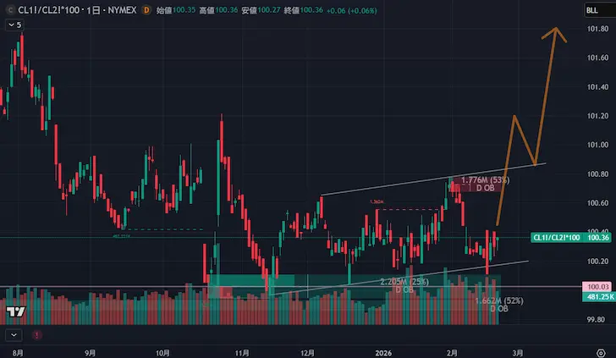This screenshot has width=616, height=358.
Task: Click the 11月 label on time axis
Action: (244, 350)
